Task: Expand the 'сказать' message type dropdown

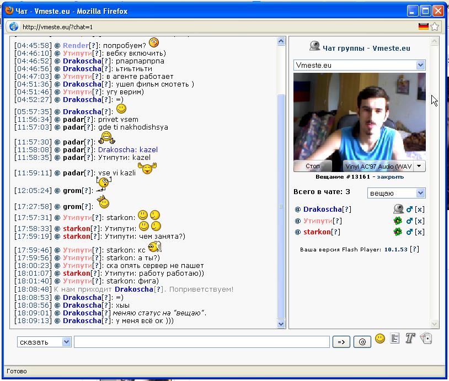Action: coord(44,342)
